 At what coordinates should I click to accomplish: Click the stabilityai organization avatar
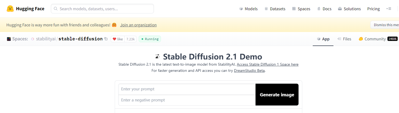tap(33, 39)
